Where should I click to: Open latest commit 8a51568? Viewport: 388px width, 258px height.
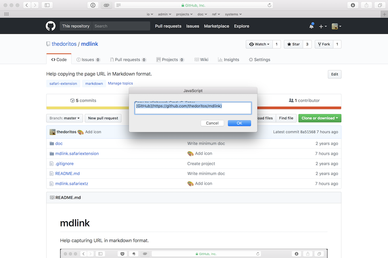308,132
